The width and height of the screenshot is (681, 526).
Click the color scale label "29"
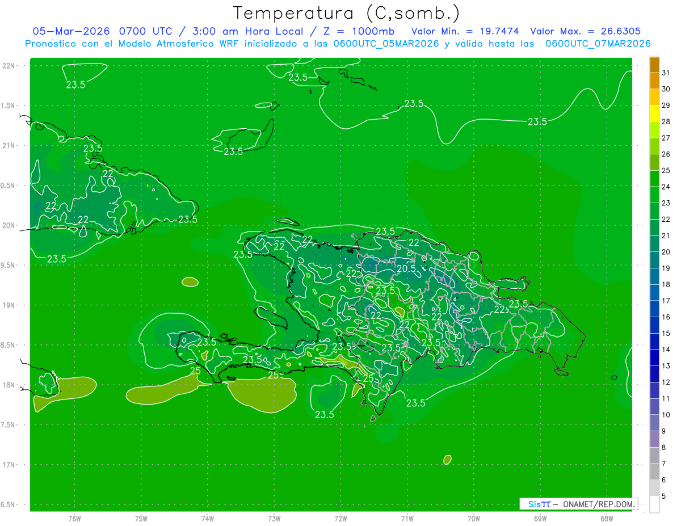tap(666, 105)
